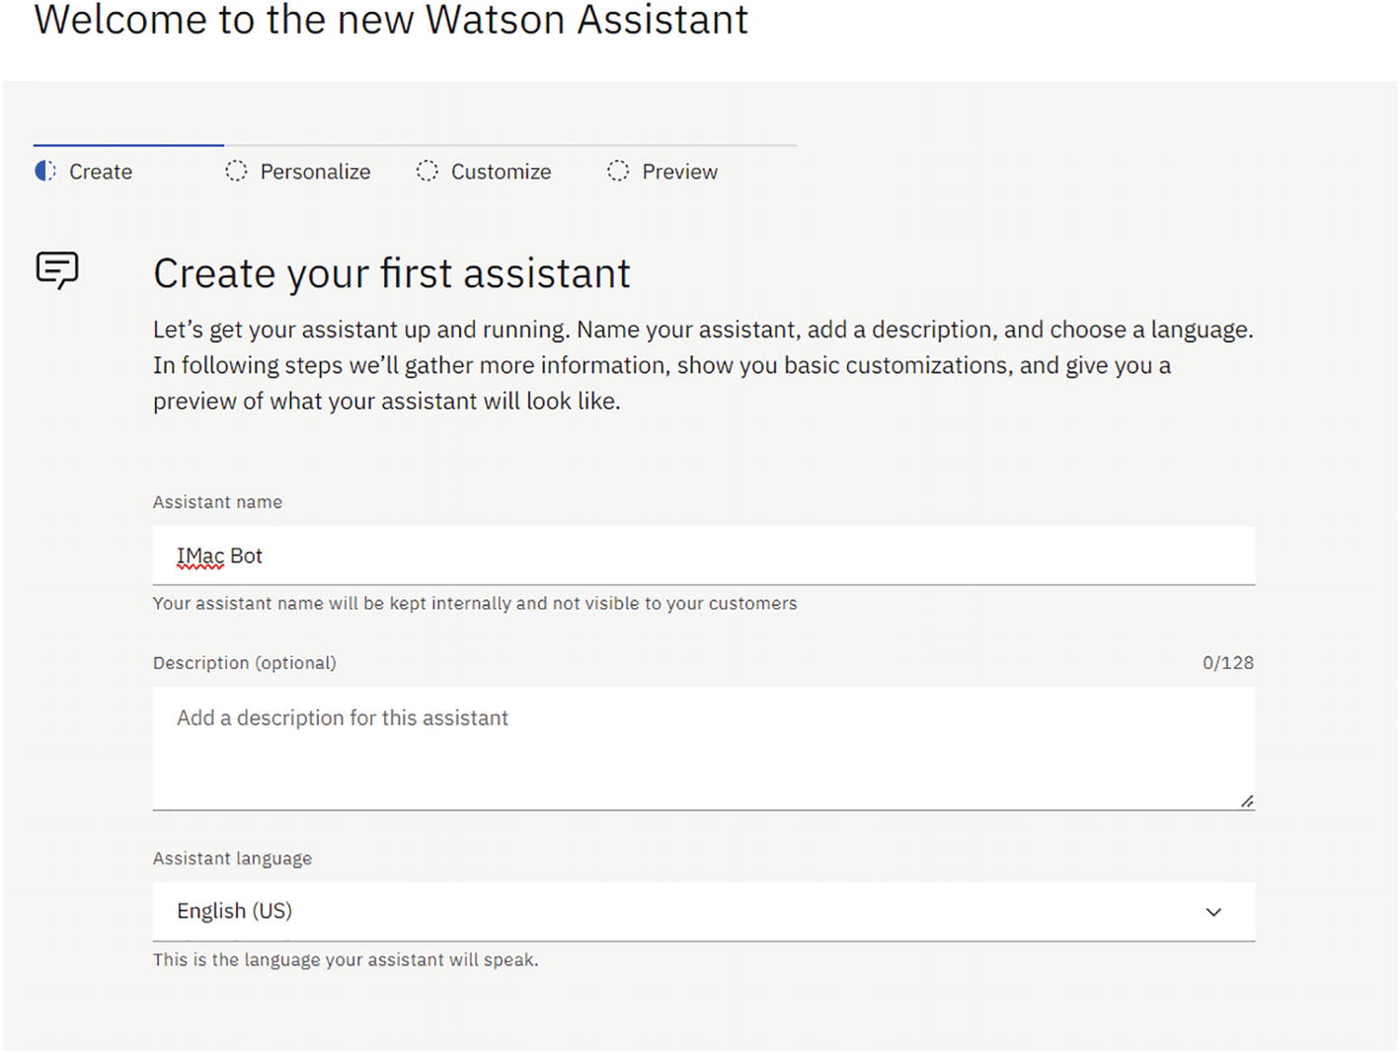Click the Customize step circle icon
Image resolution: width=1400 pixels, height=1053 pixels.
click(x=427, y=172)
